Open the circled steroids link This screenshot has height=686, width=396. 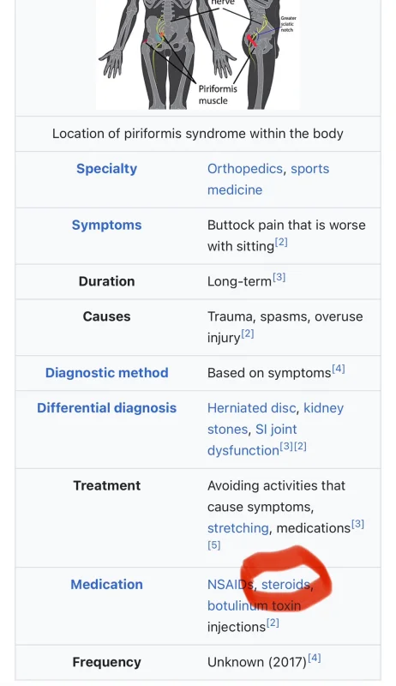click(x=285, y=585)
